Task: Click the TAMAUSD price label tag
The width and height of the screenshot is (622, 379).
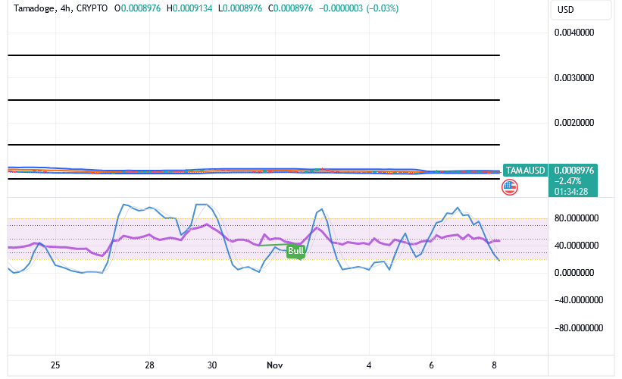Action: point(525,171)
